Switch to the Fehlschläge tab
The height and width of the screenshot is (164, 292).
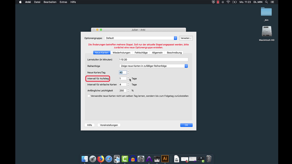(x=141, y=53)
